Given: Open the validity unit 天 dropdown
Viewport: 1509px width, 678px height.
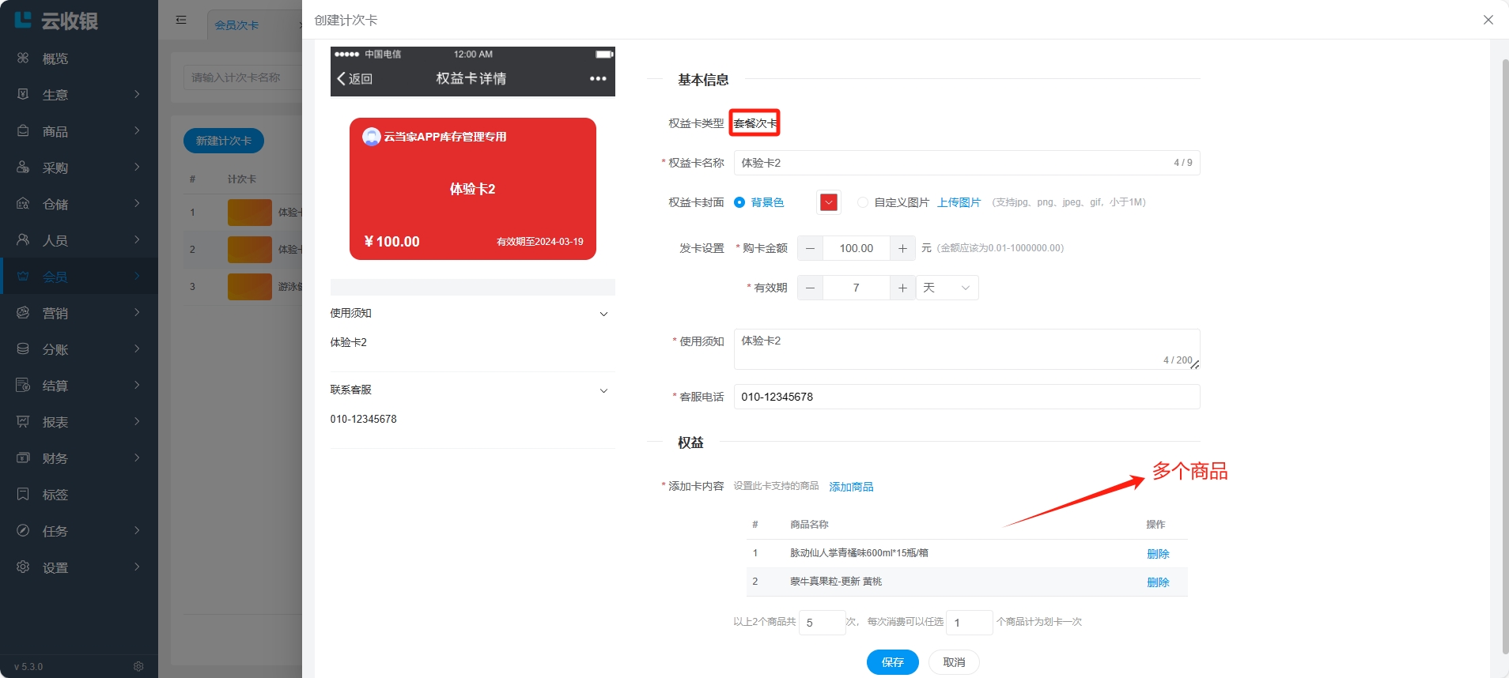Looking at the screenshot, I should point(947,288).
